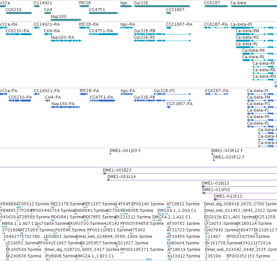
Task: Select EST AT05012.5prime
Action: point(33,204)
